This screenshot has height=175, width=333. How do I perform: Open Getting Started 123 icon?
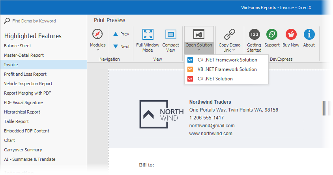pos(254,34)
